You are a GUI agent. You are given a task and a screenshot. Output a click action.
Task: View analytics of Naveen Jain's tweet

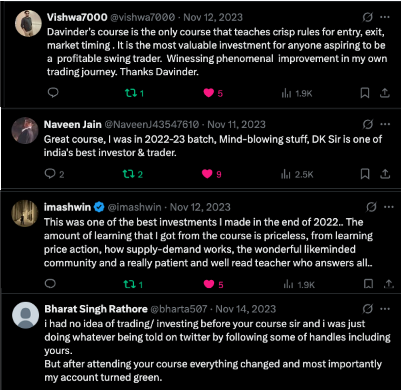point(286,174)
